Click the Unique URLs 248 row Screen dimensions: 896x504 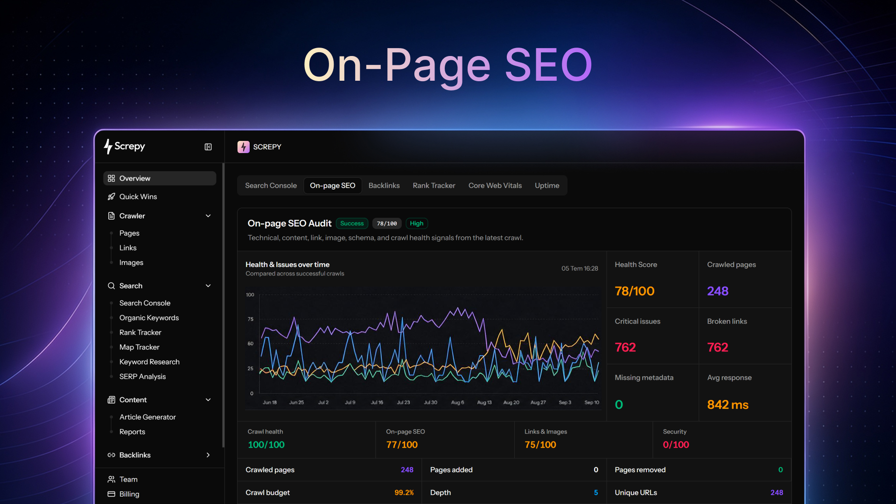coord(699,493)
